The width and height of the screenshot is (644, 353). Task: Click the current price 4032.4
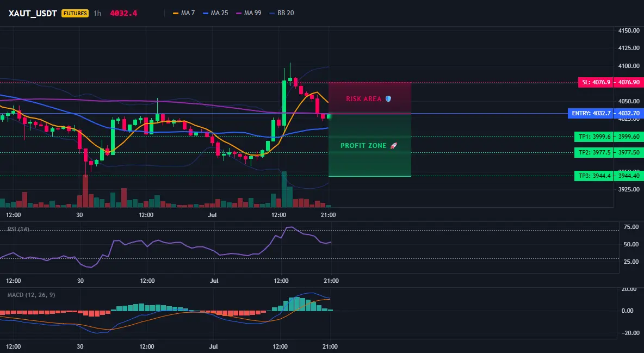click(x=123, y=13)
